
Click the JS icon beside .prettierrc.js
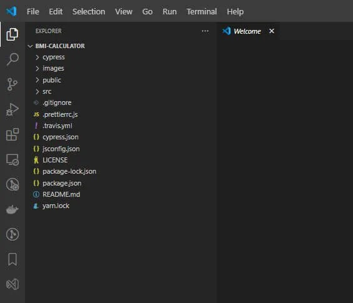tap(36, 114)
